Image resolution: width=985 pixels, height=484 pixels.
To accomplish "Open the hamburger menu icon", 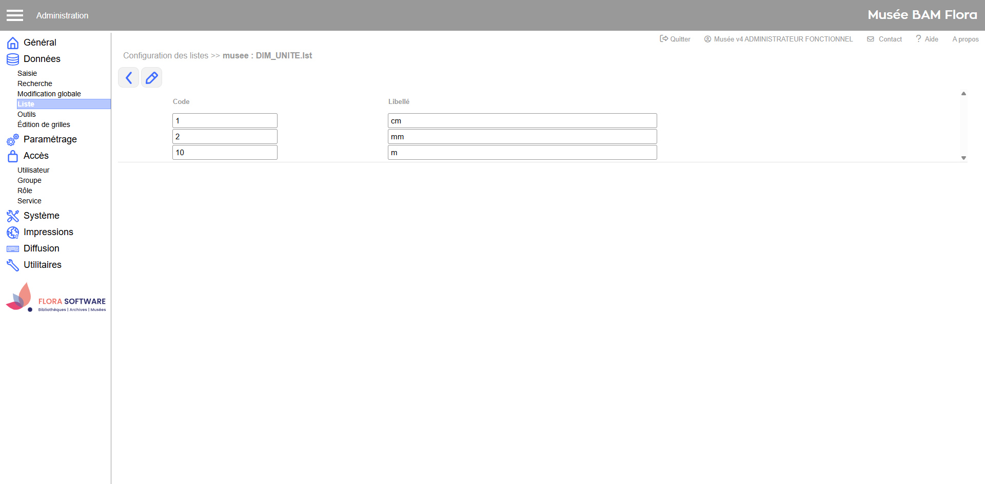I will point(15,15).
